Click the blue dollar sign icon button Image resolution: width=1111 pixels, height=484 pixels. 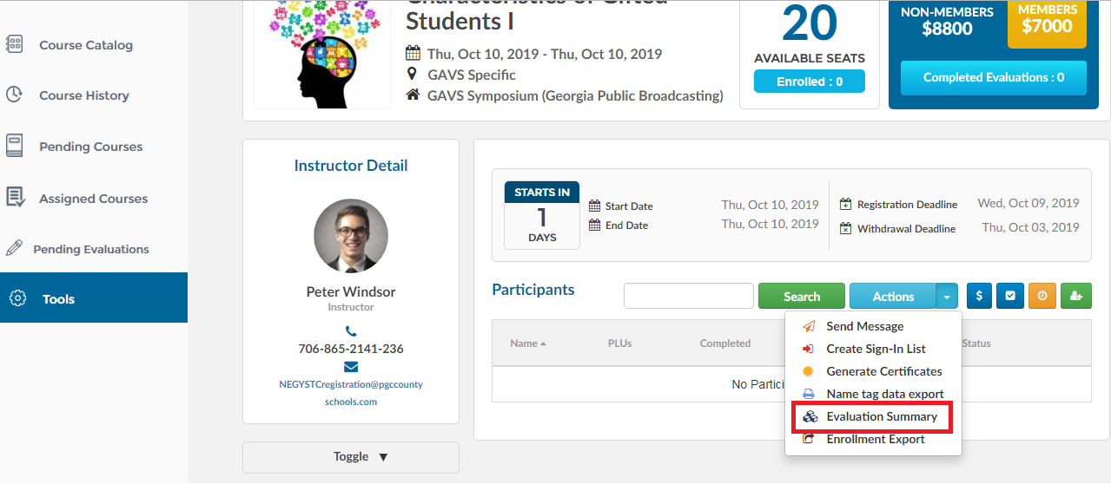979,296
